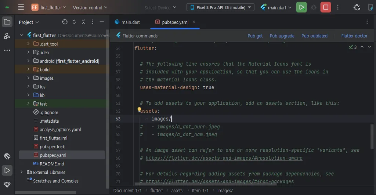Image resolution: width=376 pixels, height=195 pixels.
Task: Switch to the main.dart editor tab
Action: 127,22
